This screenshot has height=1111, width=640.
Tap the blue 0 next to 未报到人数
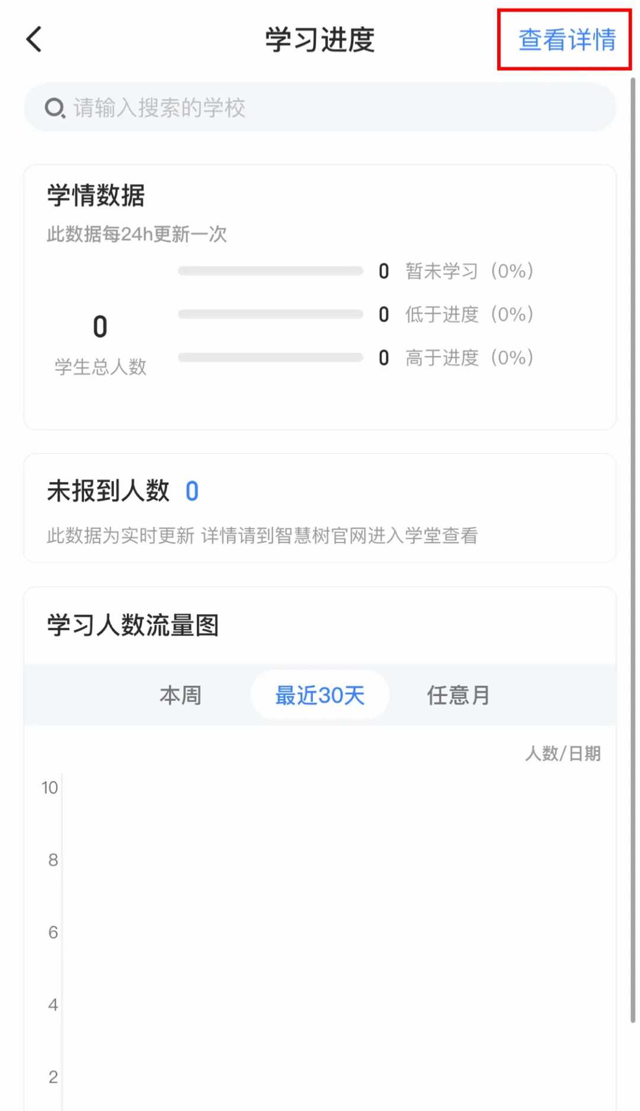coord(192,490)
